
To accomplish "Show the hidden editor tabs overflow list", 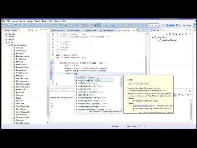I will tap(138, 30).
